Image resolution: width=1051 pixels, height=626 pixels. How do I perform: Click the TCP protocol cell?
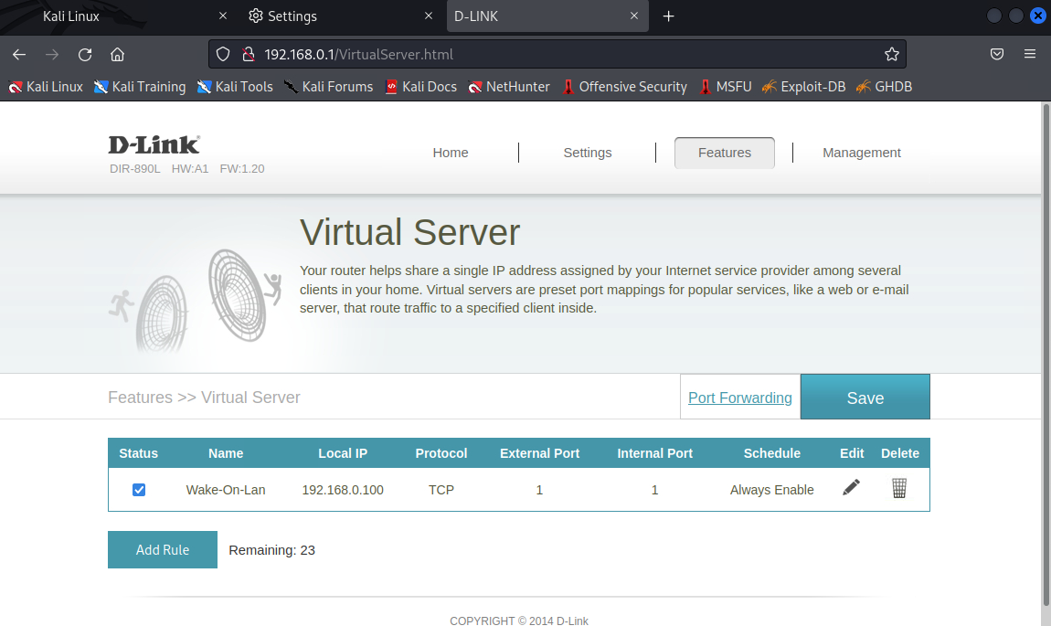click(x=441, y=490)
